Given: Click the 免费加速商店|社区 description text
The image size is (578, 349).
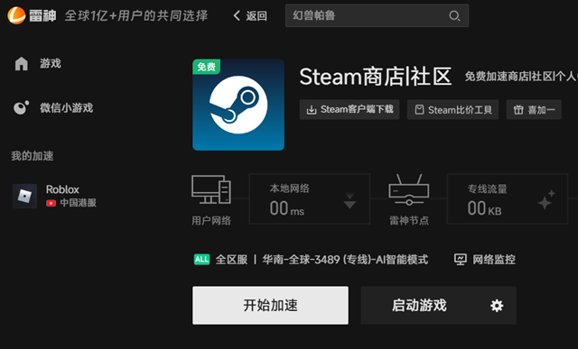Looking at the screenshot, I should [x=521, y=77].
